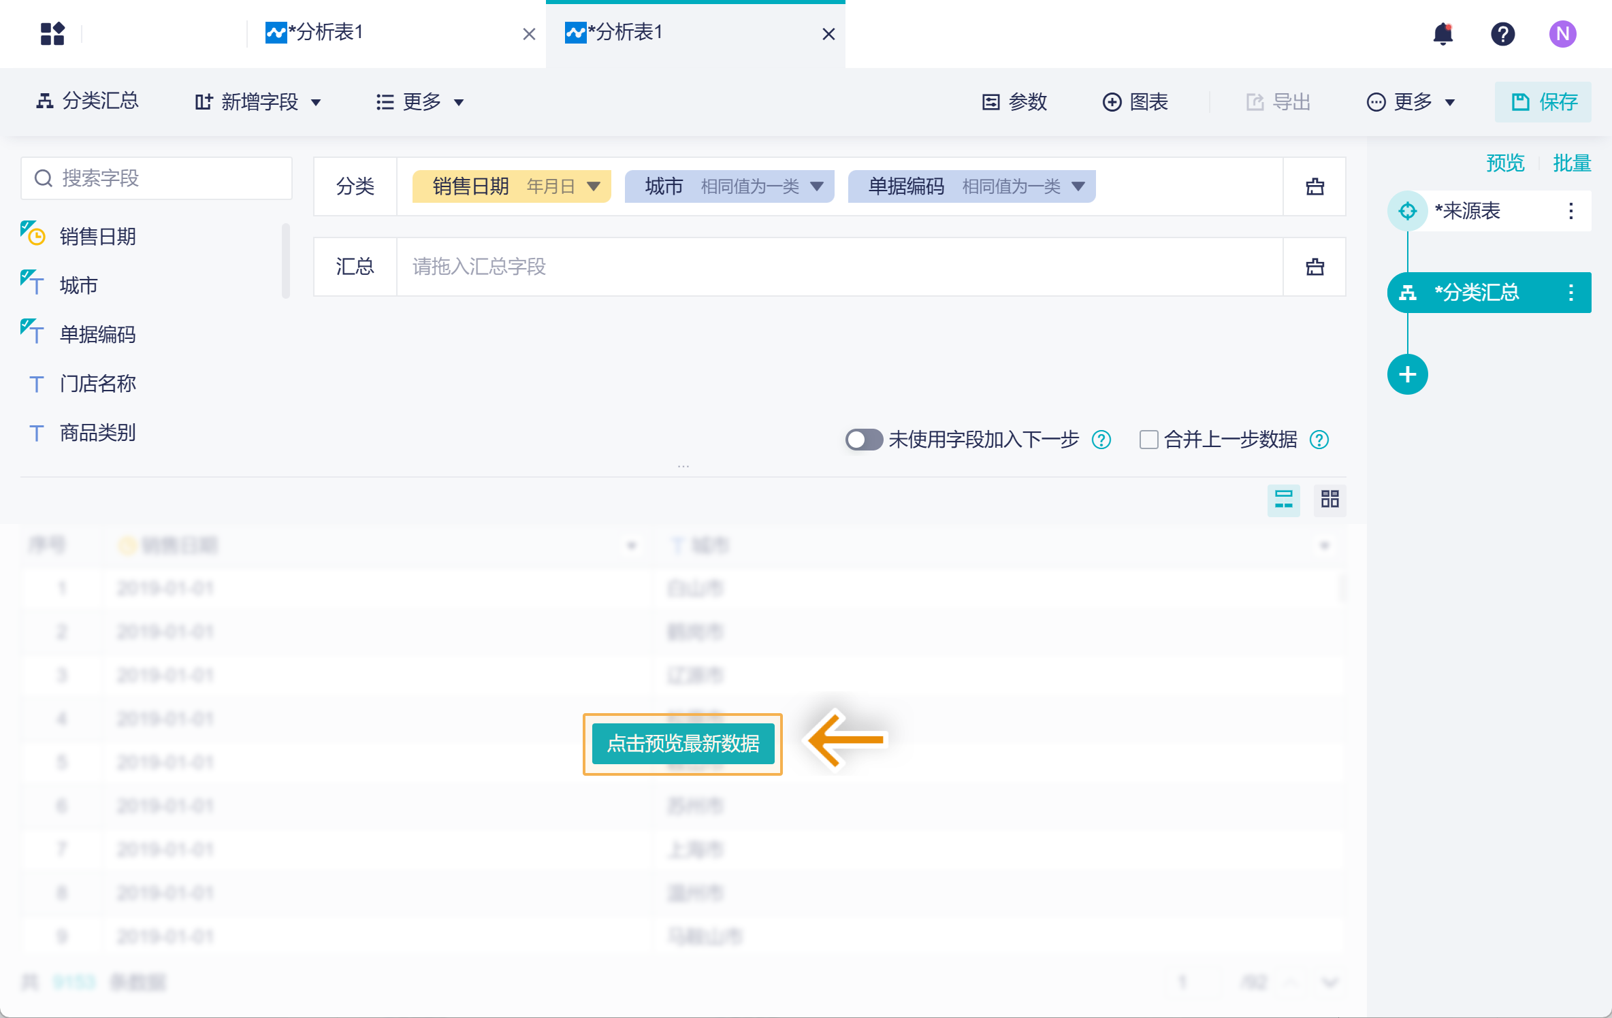Click the 导出 export button

click(1278, 102)
